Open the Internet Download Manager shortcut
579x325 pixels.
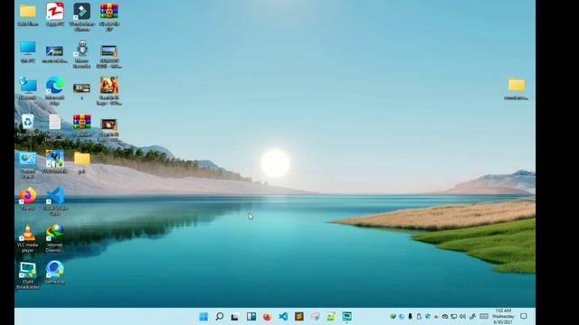pos(54,238)
